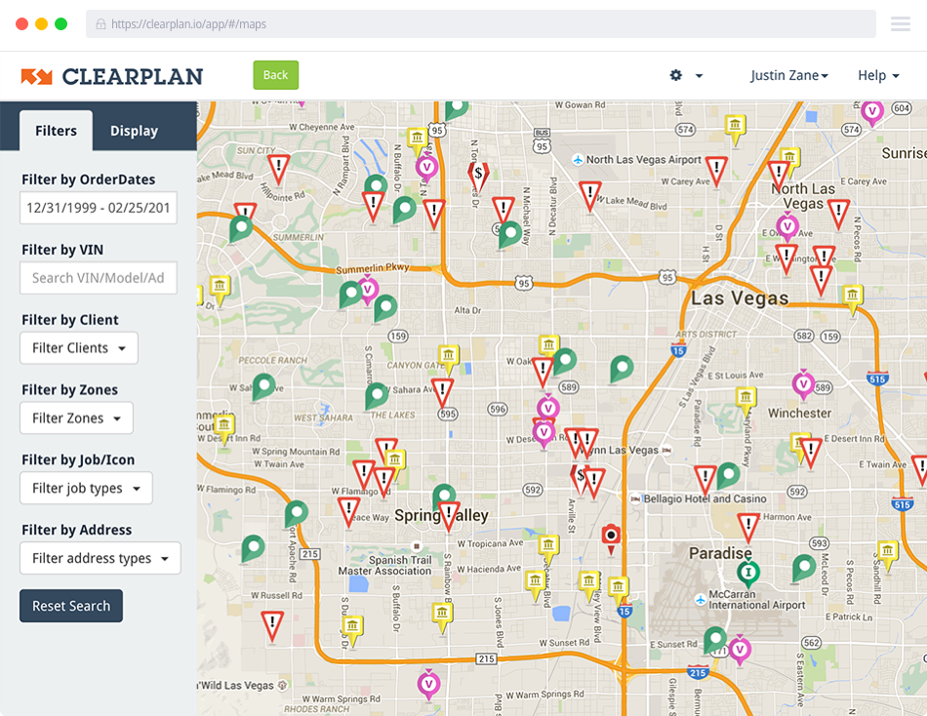Image resolution: width=927 pixels, height=716 pixels.
Task: Open the Justin Zane user menu
Action: [x=788, y=75]
